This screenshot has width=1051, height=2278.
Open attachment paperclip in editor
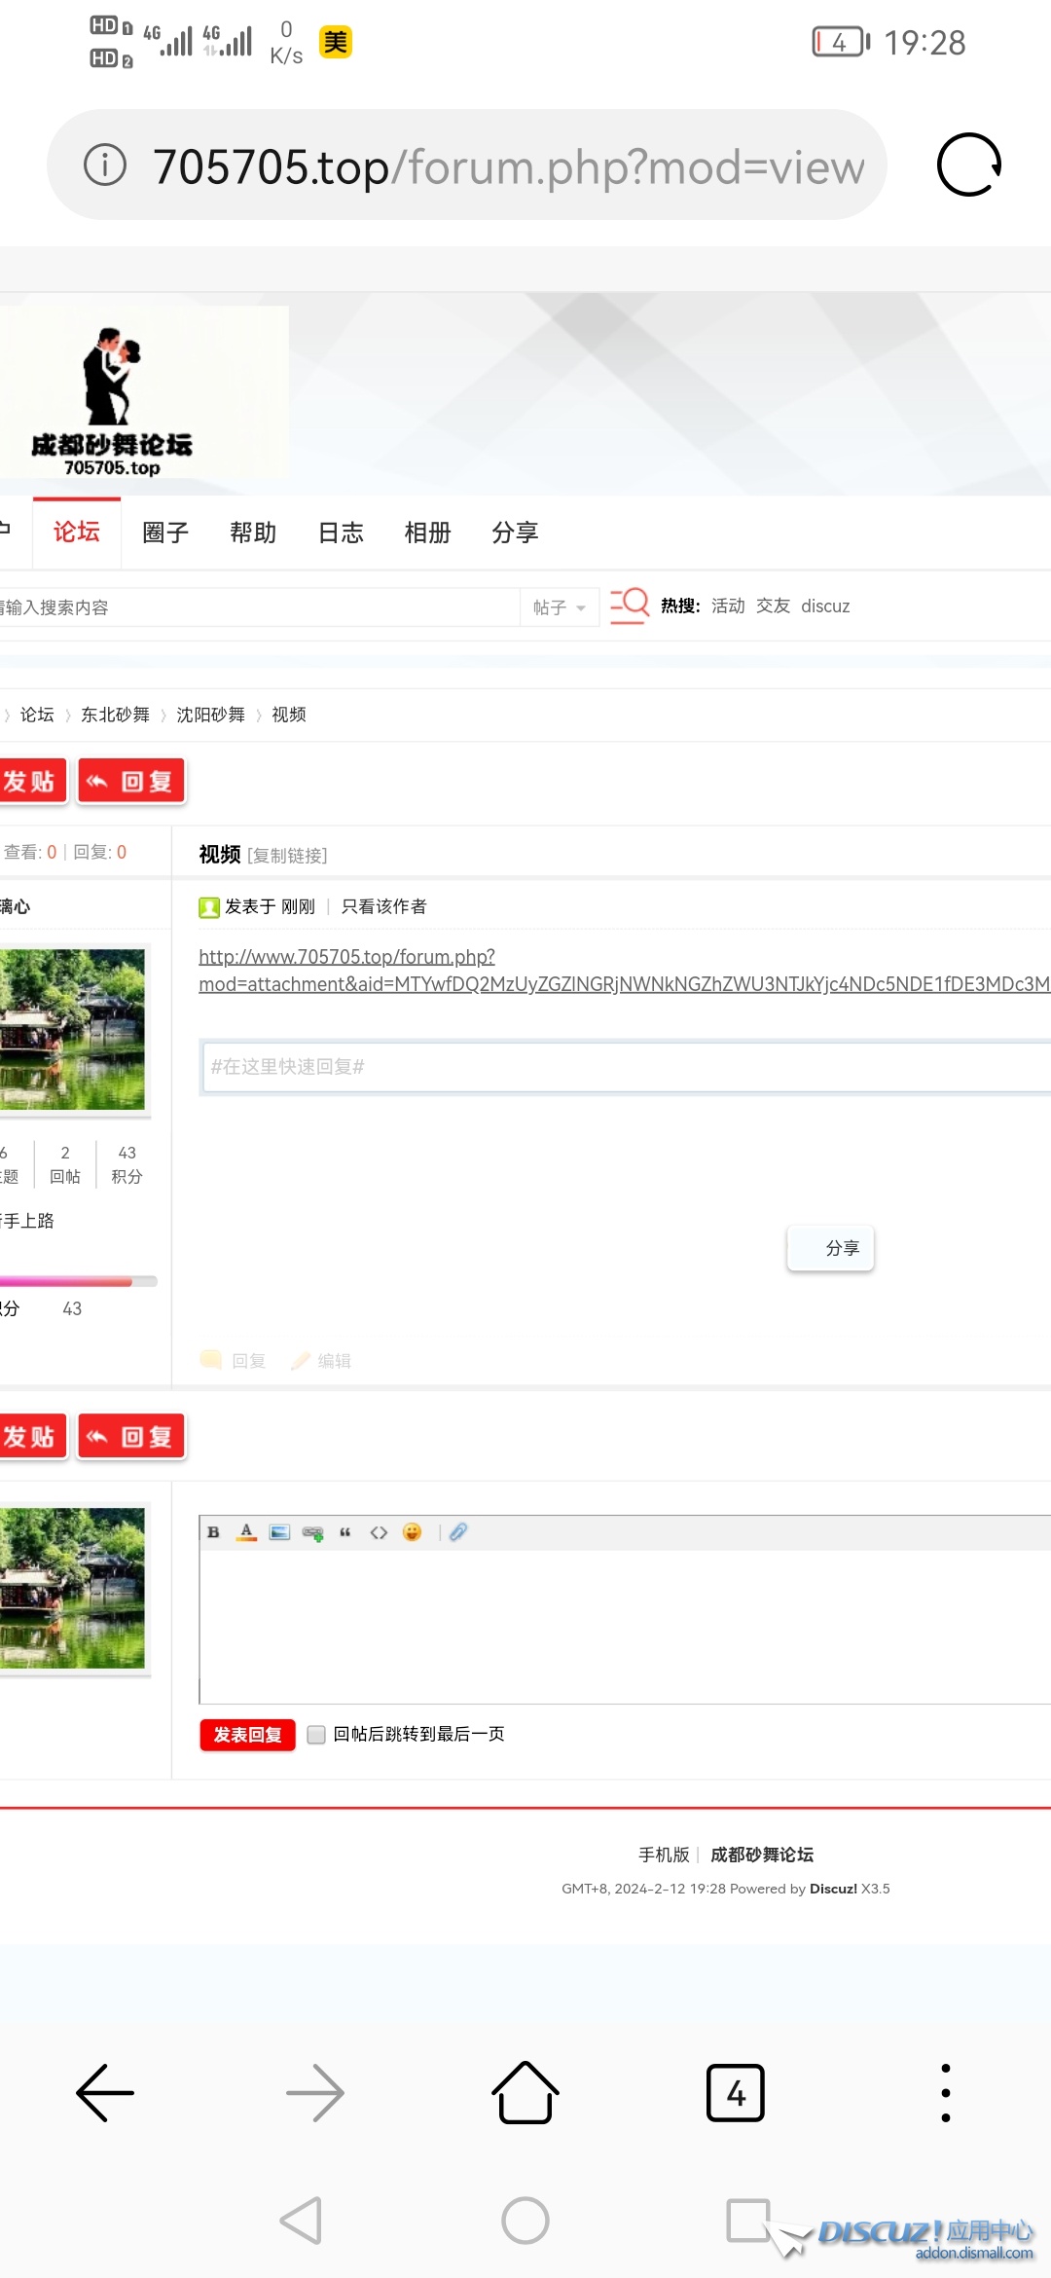(x=458, y=1532)
